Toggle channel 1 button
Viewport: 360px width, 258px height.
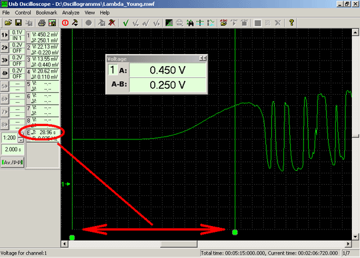point(5,35)
